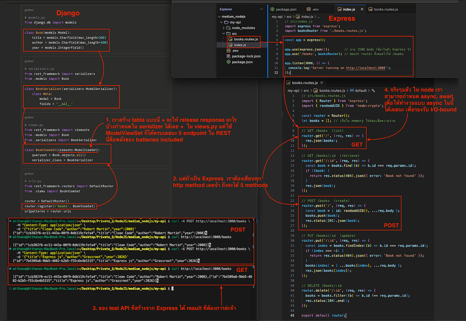Open 'src' breadcrumb in the index.js editor
466x321 pixels.
pyautogui.click(x=289, y=17)
